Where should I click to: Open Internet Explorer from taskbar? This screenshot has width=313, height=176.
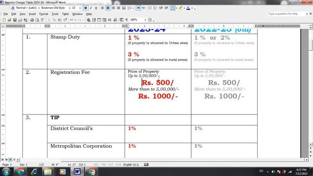coord(34,172)
